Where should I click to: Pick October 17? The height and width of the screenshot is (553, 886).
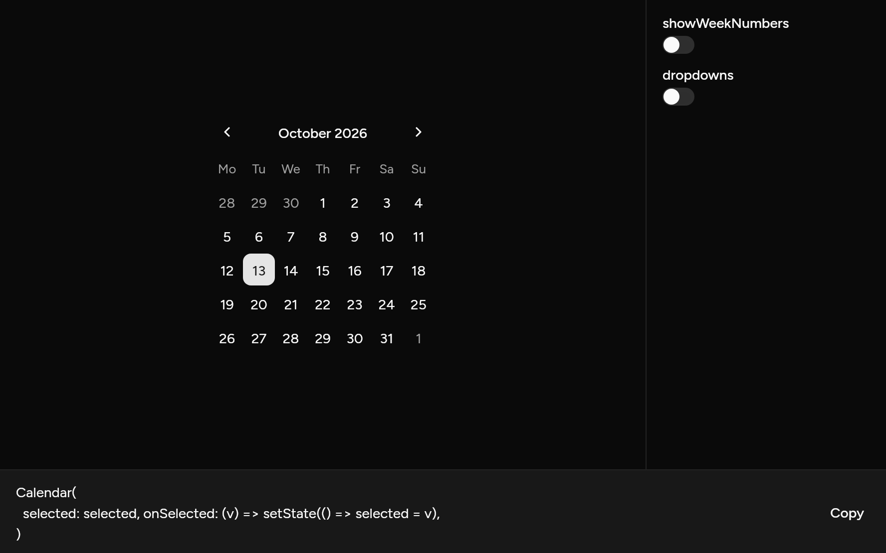387,271
